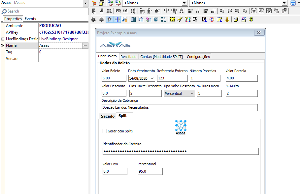This screenshot has height=194, width=300.
Task: Click the window with diamonds icon
Action: (244, 19)
